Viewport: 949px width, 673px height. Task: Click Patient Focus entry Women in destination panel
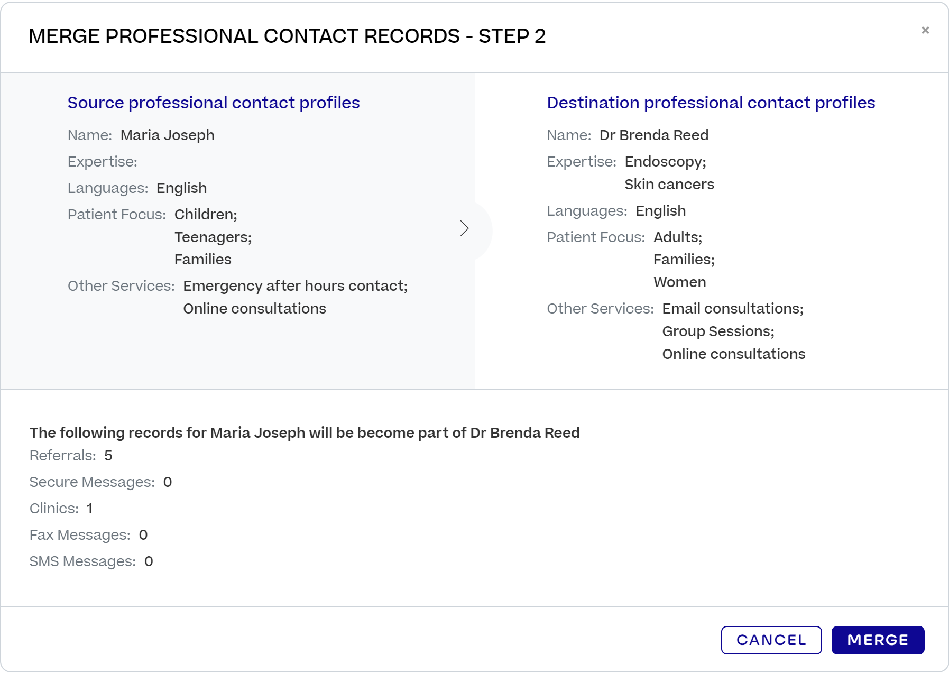click(680, 282)
